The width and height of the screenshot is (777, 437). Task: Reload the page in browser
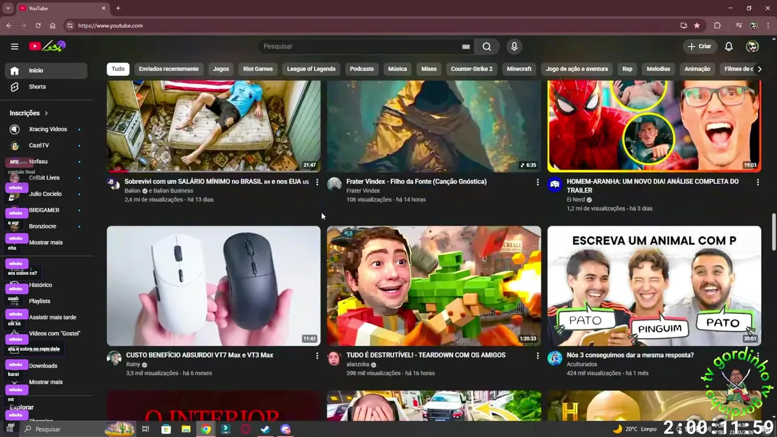(38, 25)
